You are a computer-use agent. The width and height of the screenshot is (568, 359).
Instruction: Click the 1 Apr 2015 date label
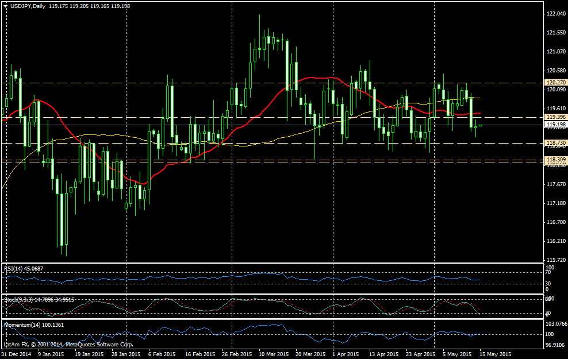point(344,354)
